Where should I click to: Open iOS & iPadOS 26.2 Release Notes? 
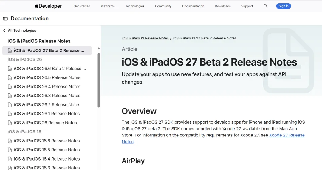click(x=47, y=105)
